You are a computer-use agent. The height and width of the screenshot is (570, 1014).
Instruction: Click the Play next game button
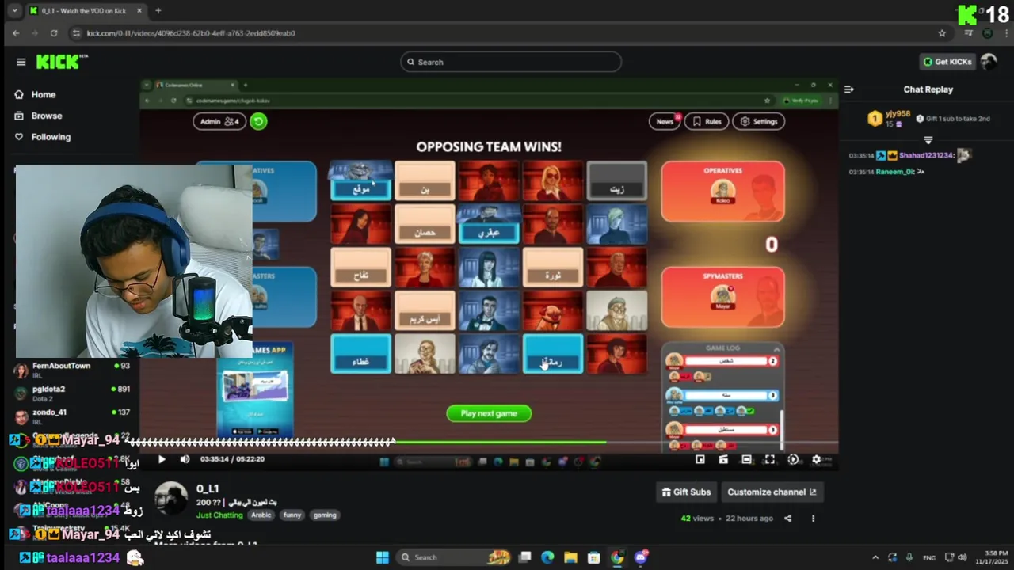(x=489, y=413)
